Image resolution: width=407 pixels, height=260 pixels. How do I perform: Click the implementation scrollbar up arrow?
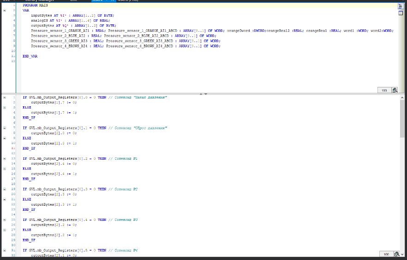click(x=402, y=98)
